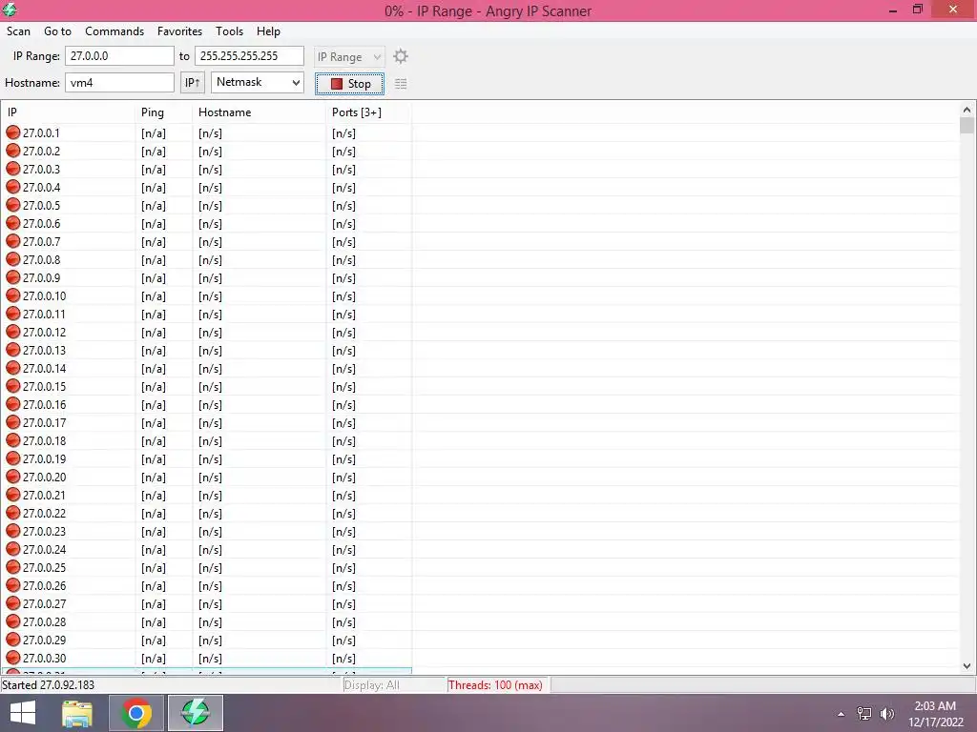
Task: Sort by the Ports [3+] column header
Action: pyautogui.click(x=368, y=112)
